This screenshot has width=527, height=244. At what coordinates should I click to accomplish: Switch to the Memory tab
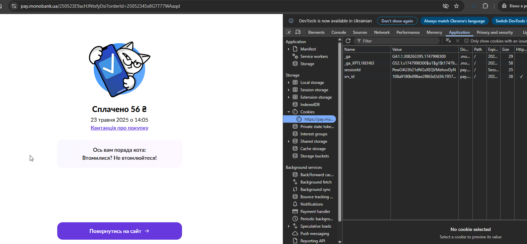(434, 32)
